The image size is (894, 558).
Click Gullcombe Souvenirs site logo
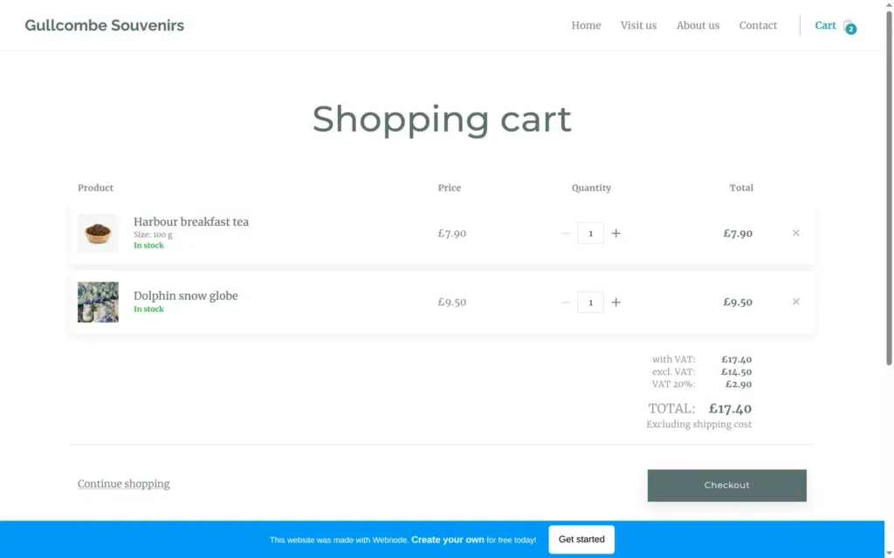105,25
